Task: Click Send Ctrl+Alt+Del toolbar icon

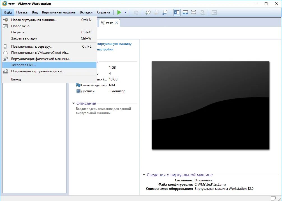Action: pos(136,12)
